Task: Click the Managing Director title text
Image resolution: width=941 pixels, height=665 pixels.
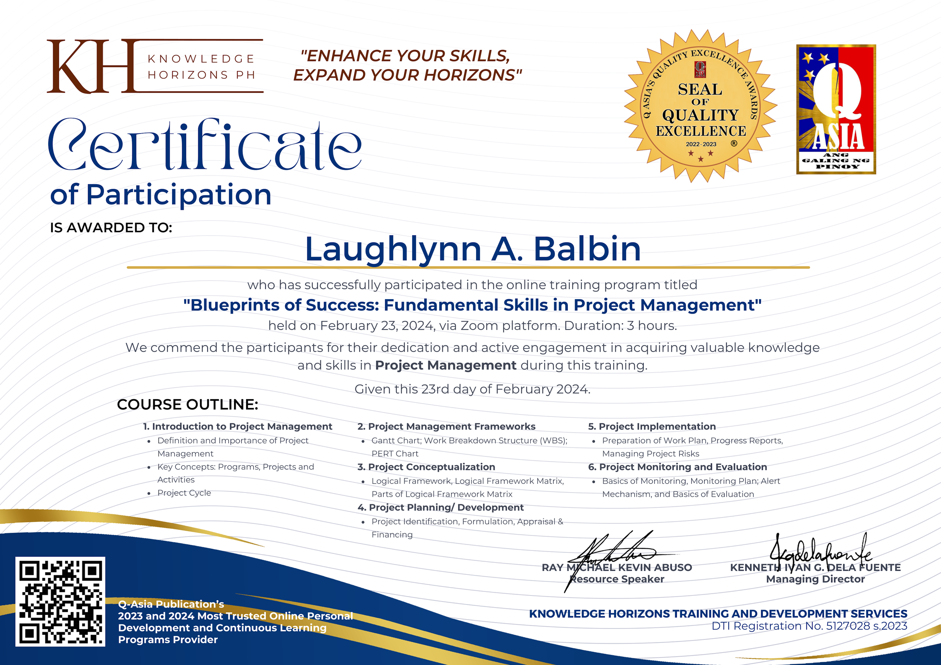Action: point(815,579)
